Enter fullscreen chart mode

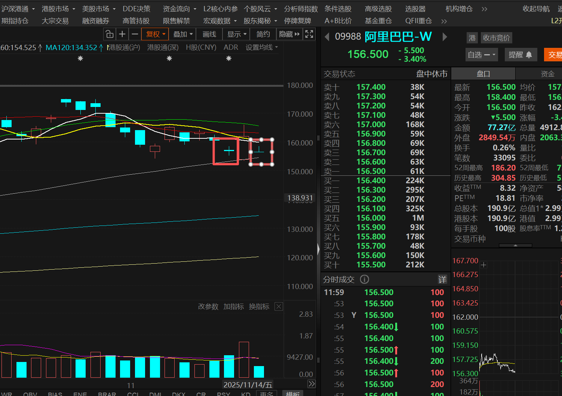[309, 34]
